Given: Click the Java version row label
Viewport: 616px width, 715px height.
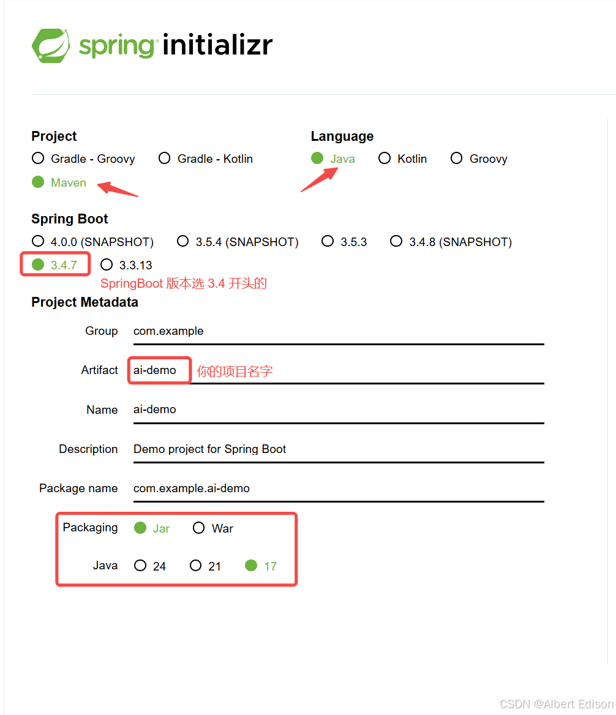Looking at the screenshot, I should click(x=105, y=566).
